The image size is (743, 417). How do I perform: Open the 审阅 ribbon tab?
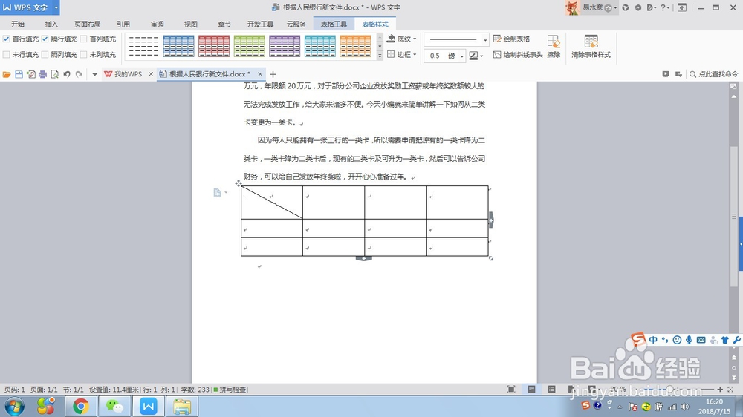coord(157,24)
